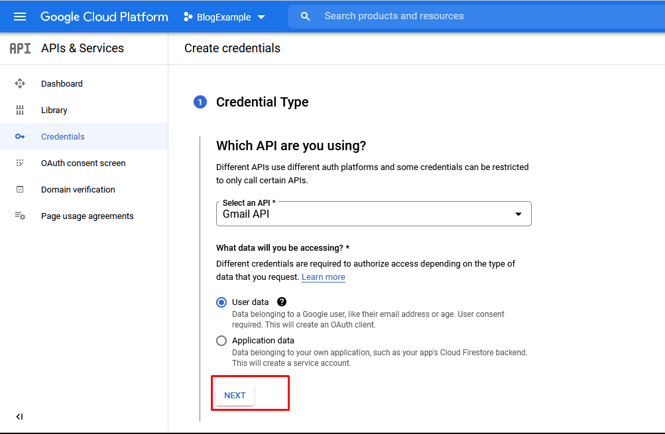Go to Dashboard page
Image resolution: width=665 pixels, height=434 pixels.
coord(62,84)
